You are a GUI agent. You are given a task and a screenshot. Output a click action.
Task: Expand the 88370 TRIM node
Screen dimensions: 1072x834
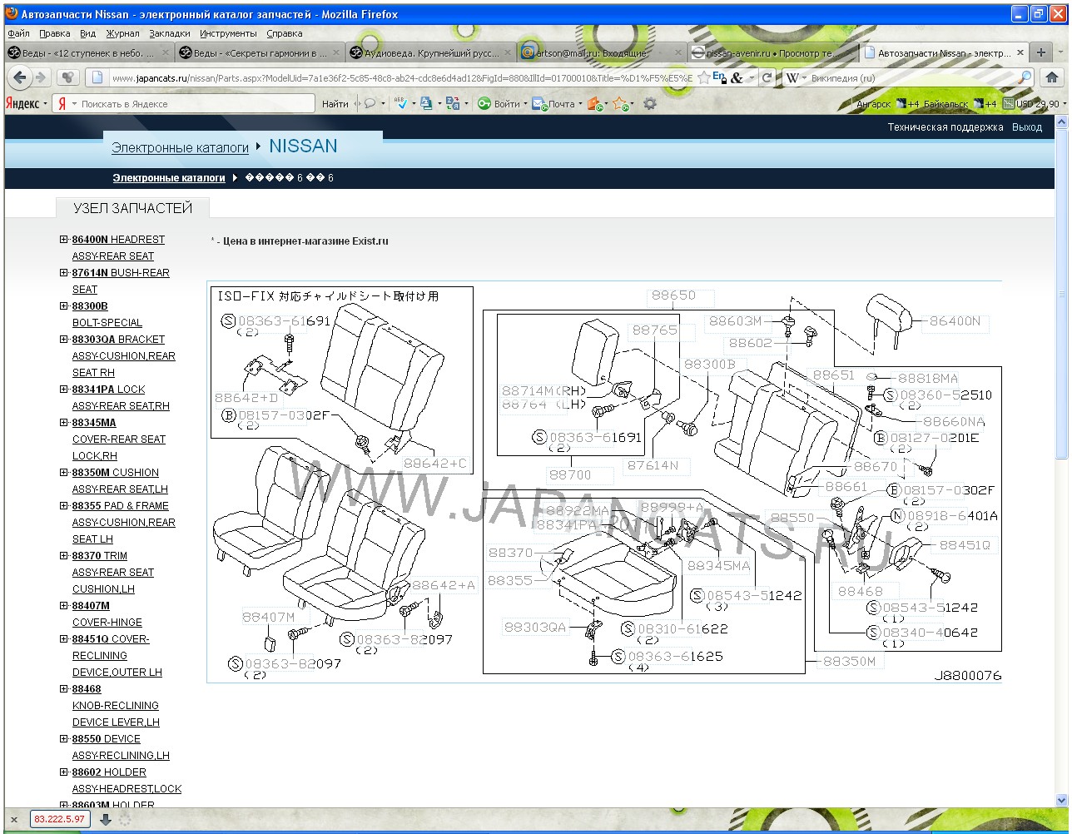coord(64,555)
